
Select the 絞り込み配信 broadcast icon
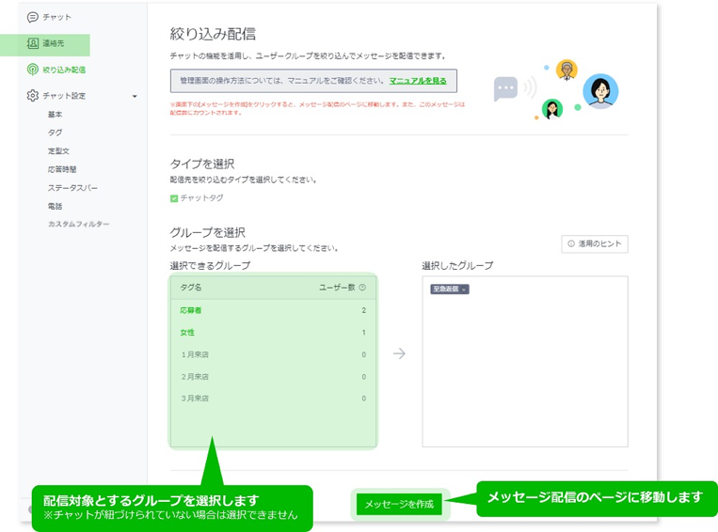pos(33,70)
